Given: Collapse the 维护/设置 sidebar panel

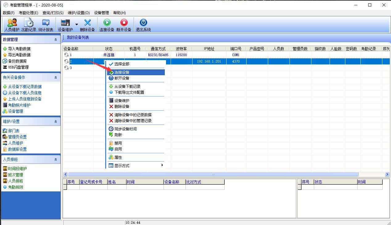Looking at the screenshot, I should pyautogui.click(x=56, y=122).
